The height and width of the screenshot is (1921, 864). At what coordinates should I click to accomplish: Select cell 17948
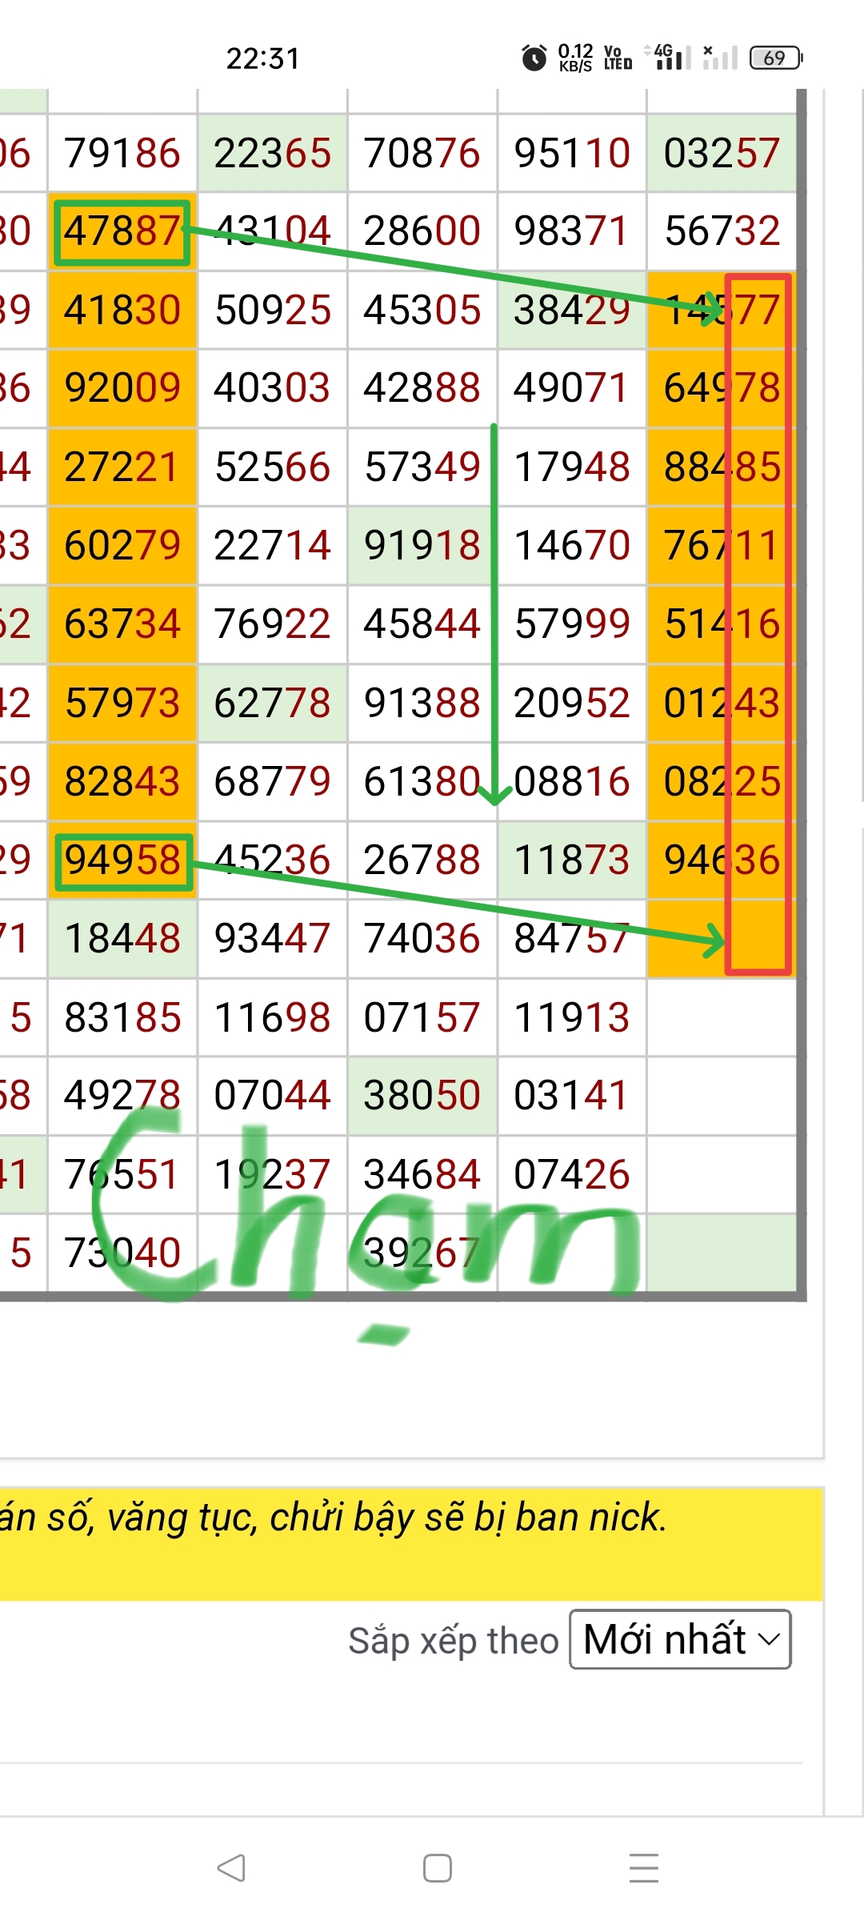click(x=572, y=467)
